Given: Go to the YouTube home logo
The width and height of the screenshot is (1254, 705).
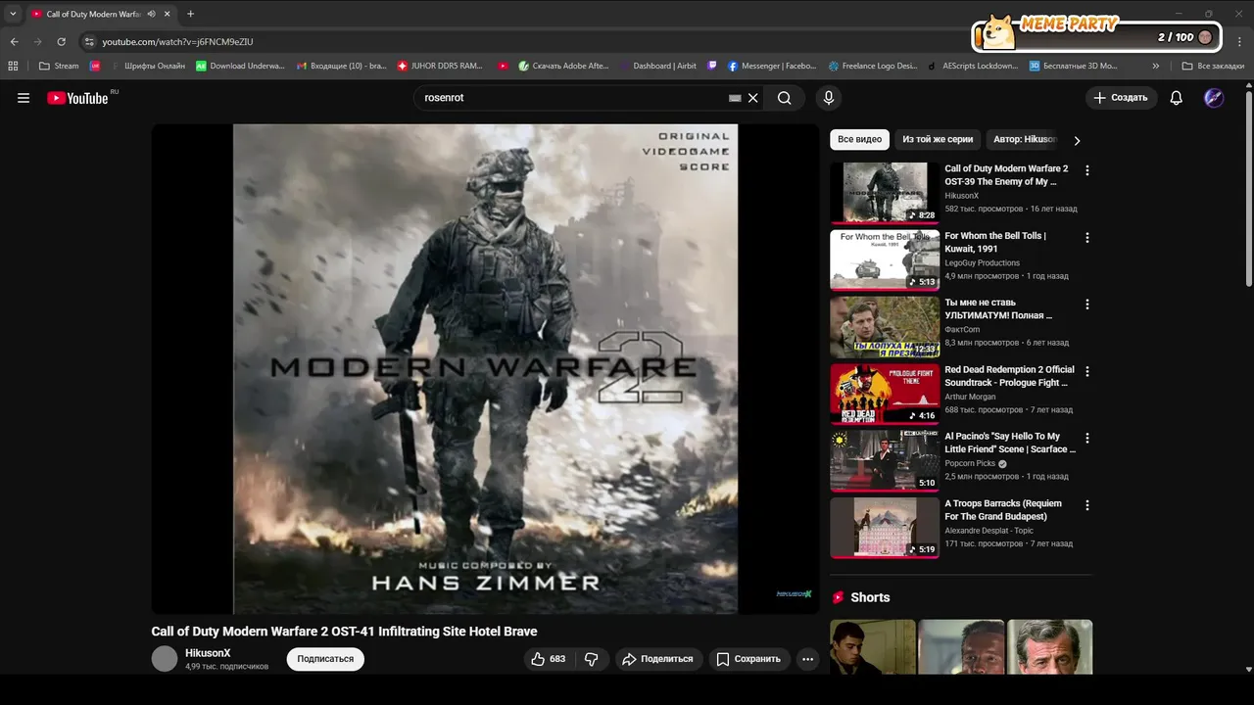Looking at the screenshot, I should (x=77, y=98).
